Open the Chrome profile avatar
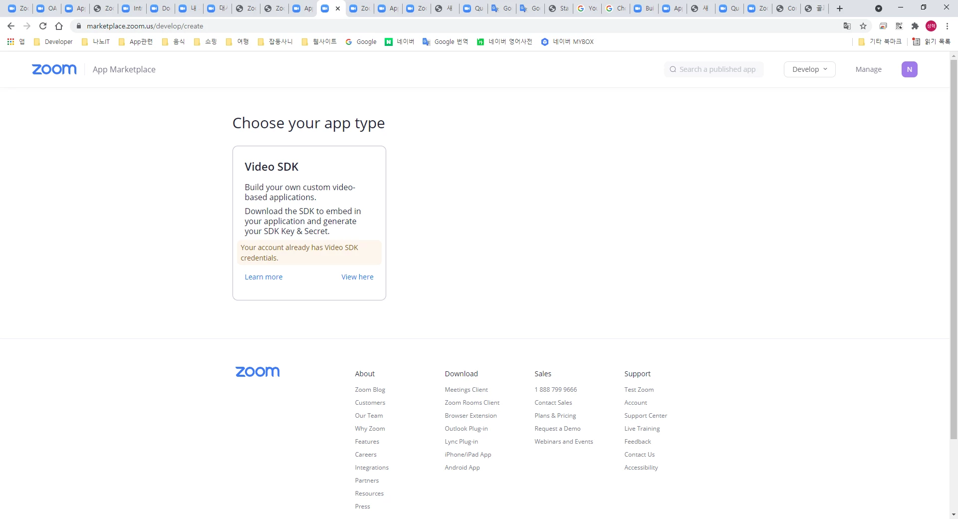The height and width of the screenshot is (519, 958). 931,26
